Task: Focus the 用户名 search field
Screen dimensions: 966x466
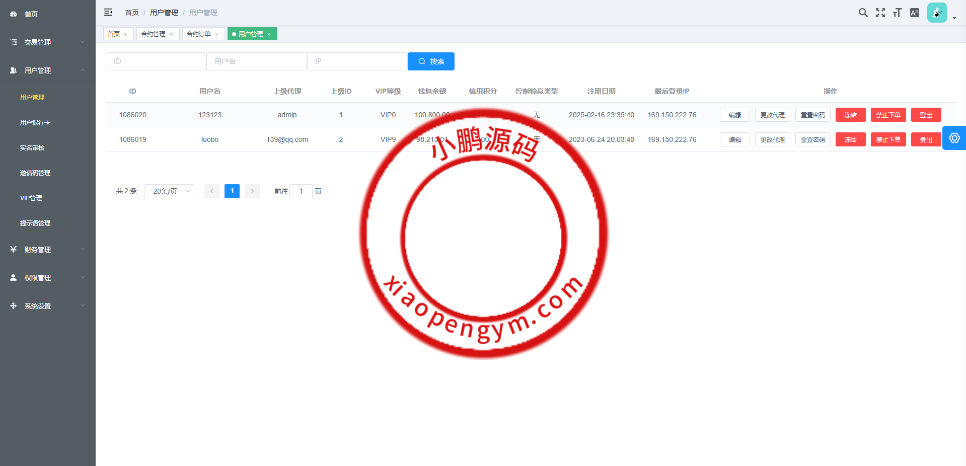Action: click(x=256, y=61)
